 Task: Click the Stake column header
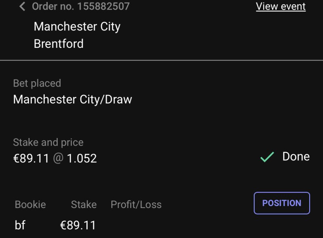pos(84,205)
